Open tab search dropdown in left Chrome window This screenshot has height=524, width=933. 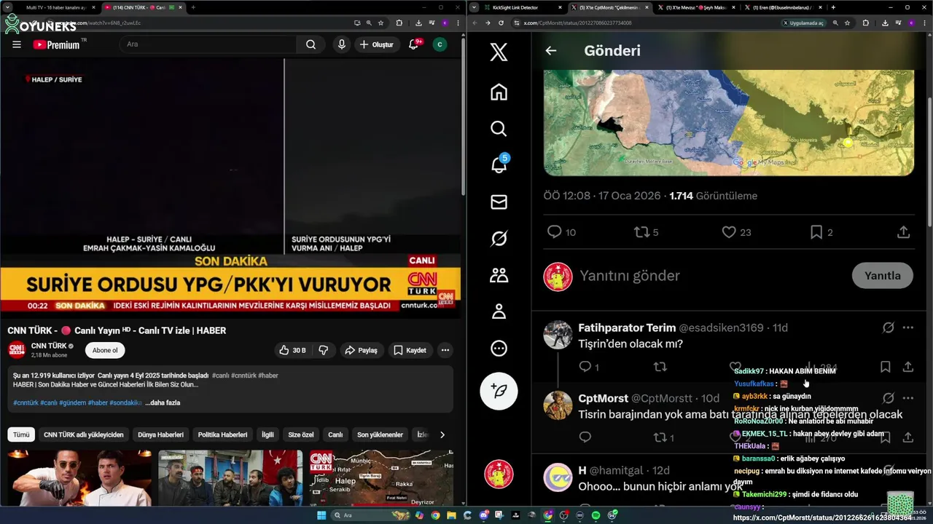pyautogui.click(x=8, y=7)
